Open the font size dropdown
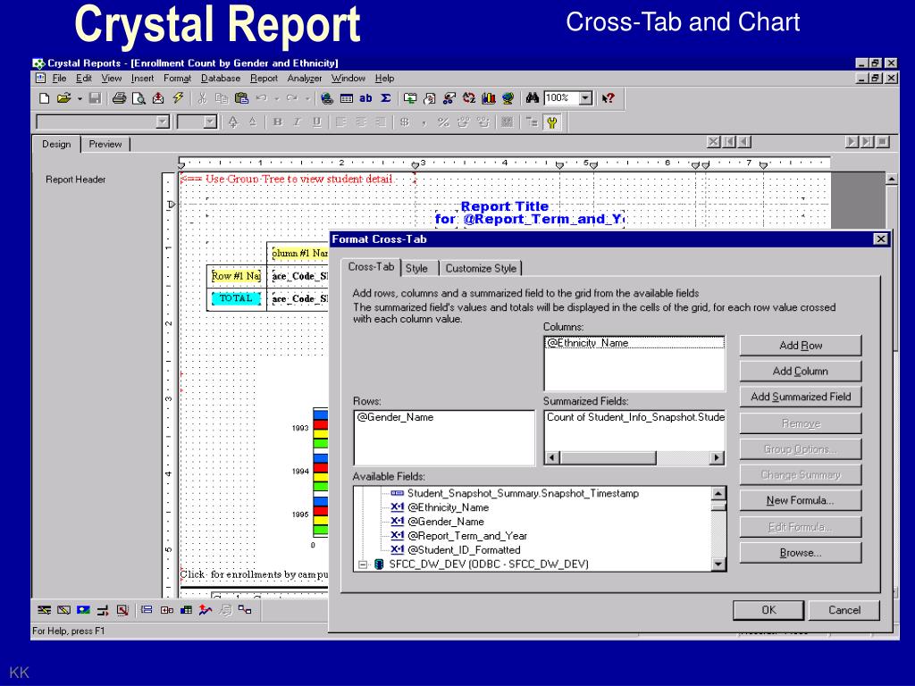The width and height of the screenshot is (915, 686). 210,121
